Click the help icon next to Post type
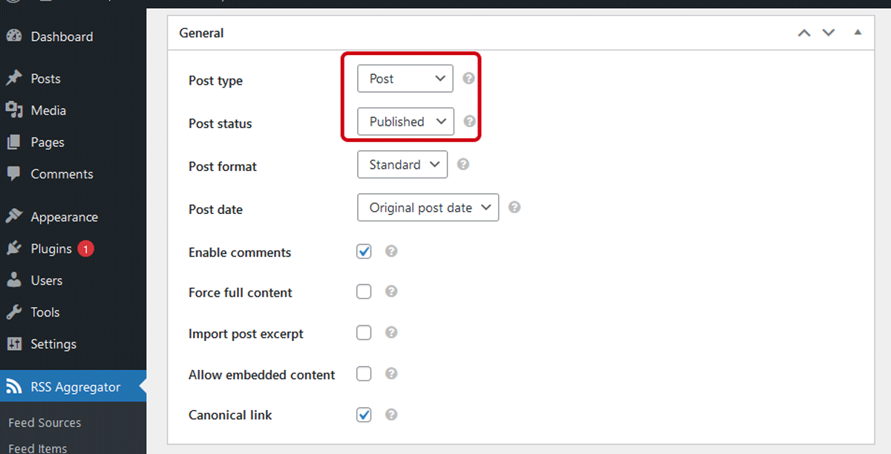The image size is (891, 454). tap(469, 79)
